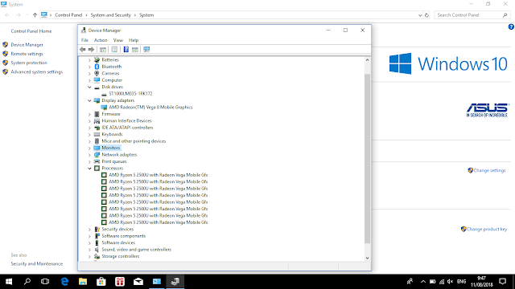Viewport: 515px width, 289px height.
Task: Select the Software components item
Action: [x=123, y=236]
